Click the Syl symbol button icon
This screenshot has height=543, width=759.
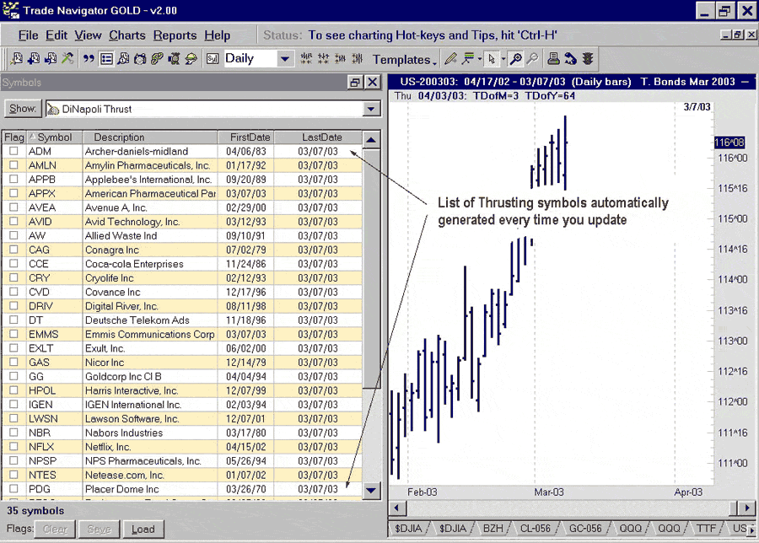pyautogui.click(x=213, y=59)
